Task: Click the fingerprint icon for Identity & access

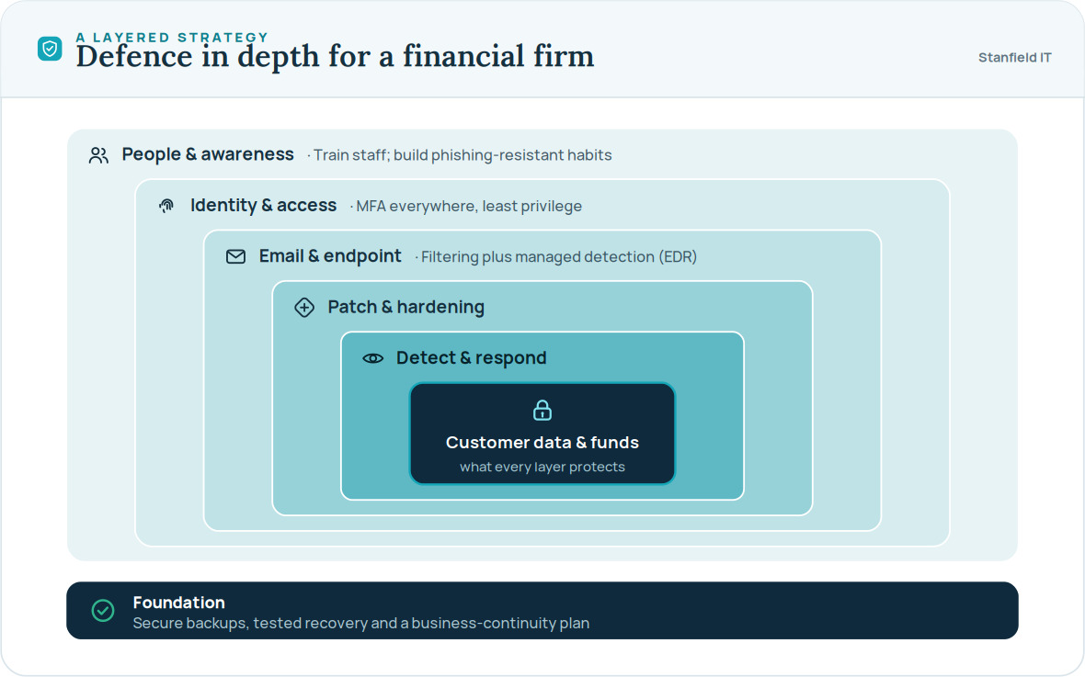Action: 166,206
